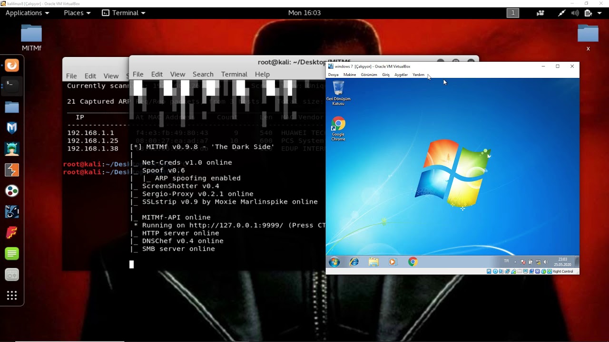The height and width of the screenshot is (342, 609).
Task: Mute audio via the top-bar volume icon
Action: tap(575, 13)
